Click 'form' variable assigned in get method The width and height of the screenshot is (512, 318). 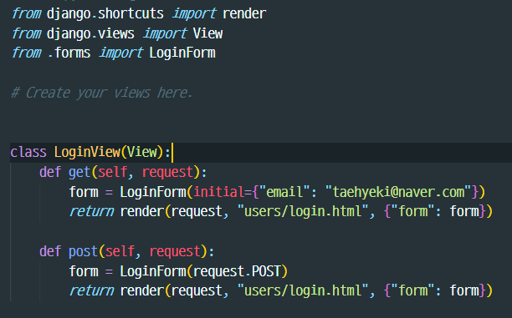[84, 192]
